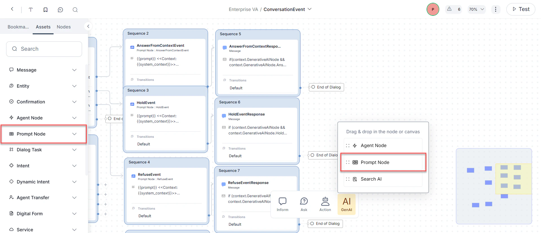The height and width of the screenshot is (233, 541).
Task: Select the GenAI tool icon
Action: [347, 204]
